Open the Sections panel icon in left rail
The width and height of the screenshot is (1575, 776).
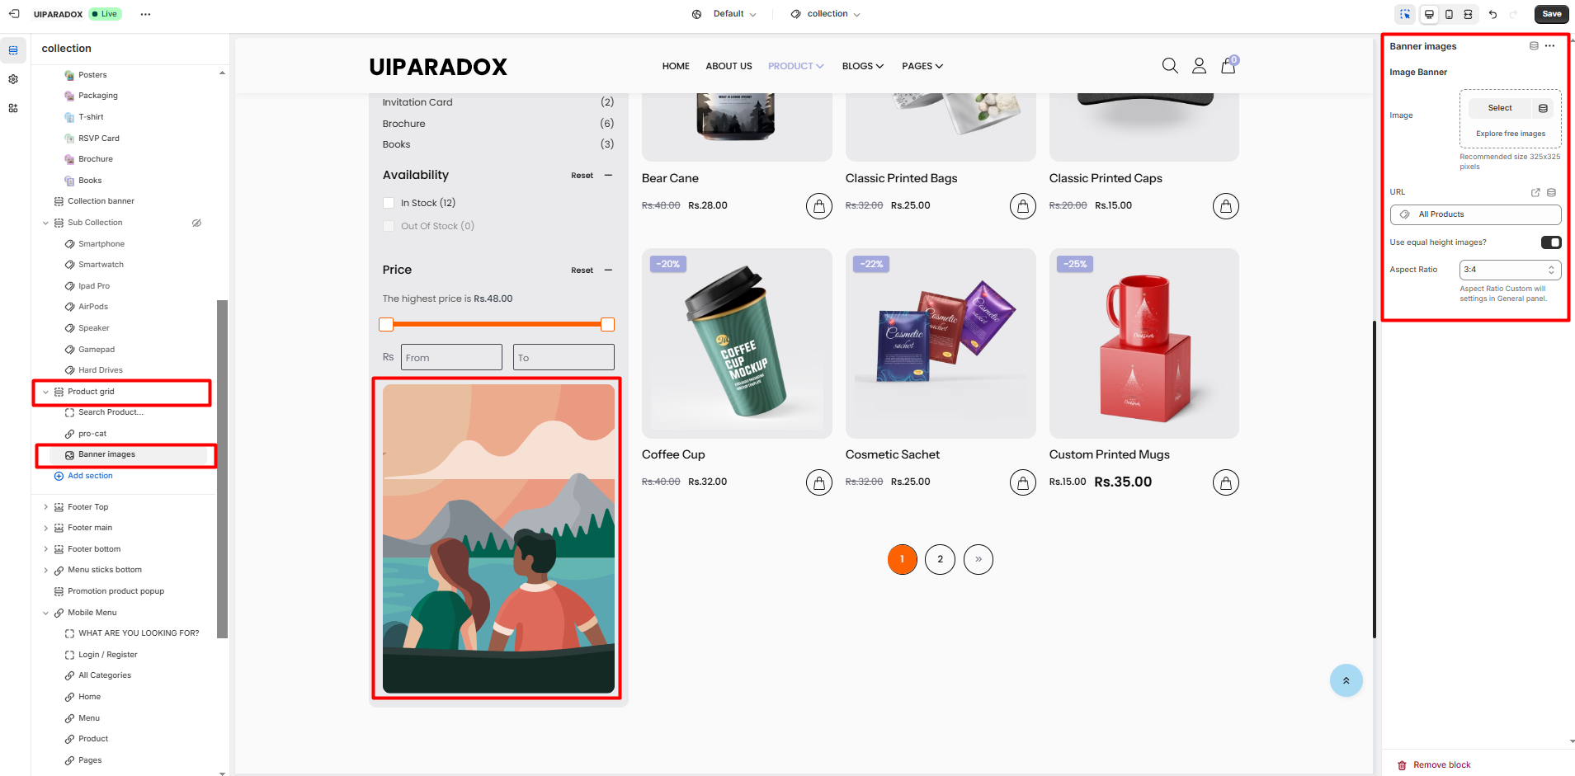pyautogui.click(x=13, y=50)
